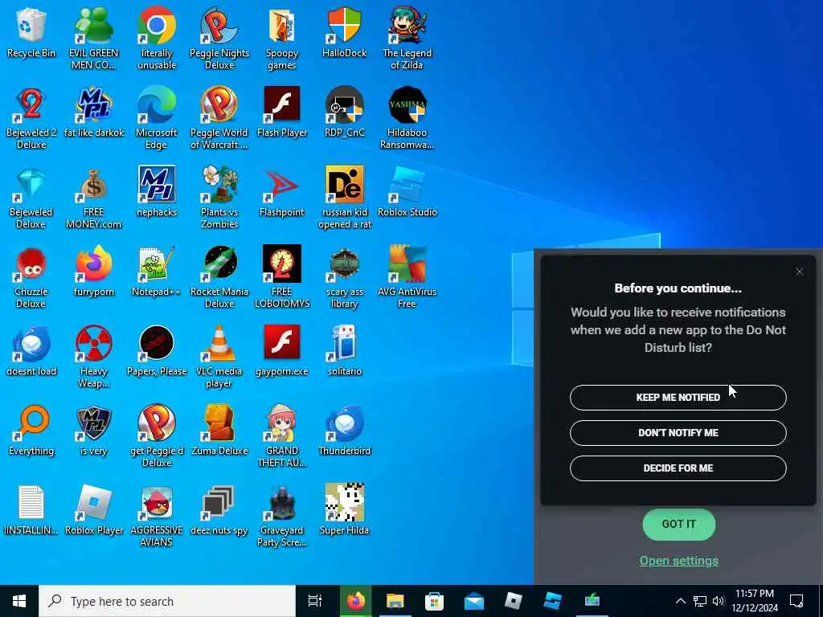Screen dimensions: 823x617
Task: Choose KEEP ME NOTIFIED option
Action: click(678, 397)
